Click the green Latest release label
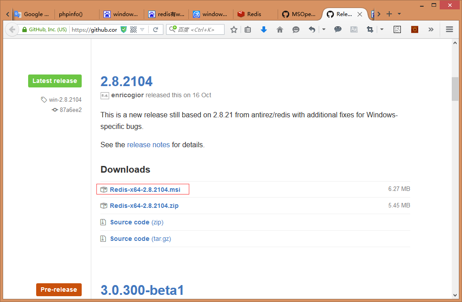 (x=55, y=81)
